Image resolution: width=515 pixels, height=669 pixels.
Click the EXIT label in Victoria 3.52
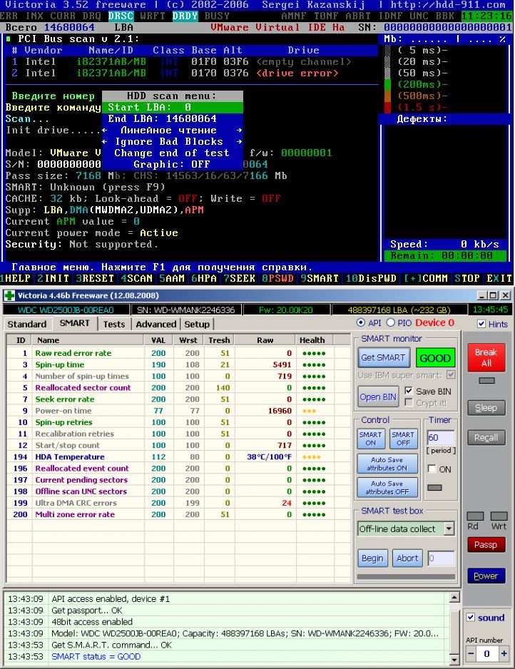(499, 278)
